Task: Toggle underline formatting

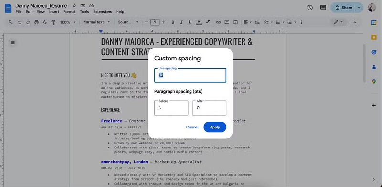Action: pyautogui.click(x=190, y=22)
